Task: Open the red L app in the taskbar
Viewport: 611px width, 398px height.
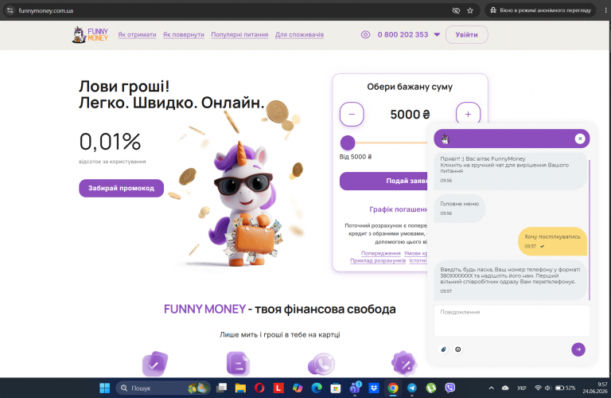Action: (278, 388)
